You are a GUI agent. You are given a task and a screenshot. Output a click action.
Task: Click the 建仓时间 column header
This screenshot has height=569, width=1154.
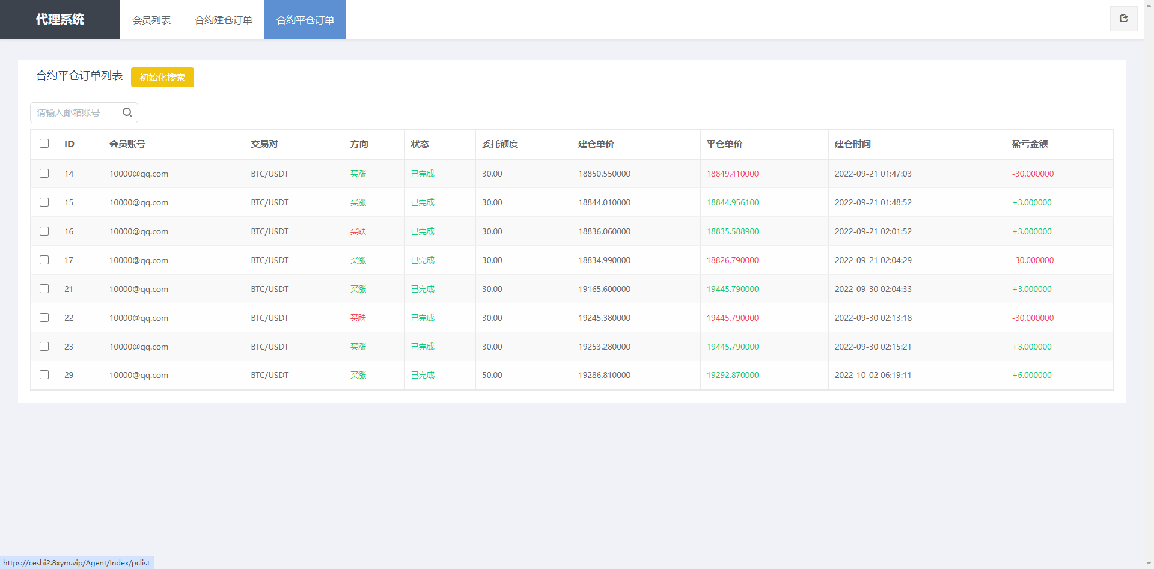point(852,144)
